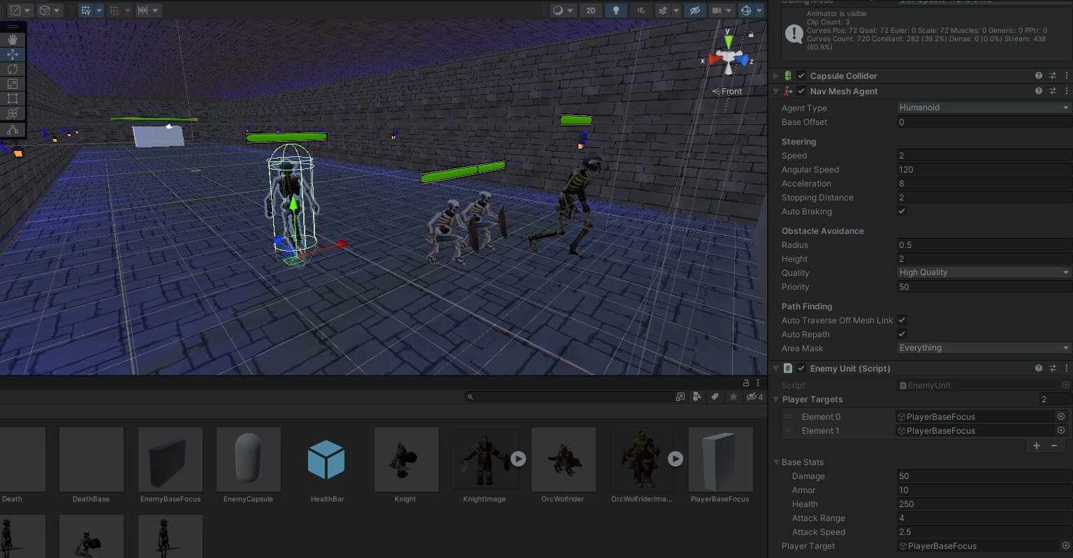1073x558 pixels.
Task: Remove element from Player Targets list
Action: click(x=1054, y=446)
